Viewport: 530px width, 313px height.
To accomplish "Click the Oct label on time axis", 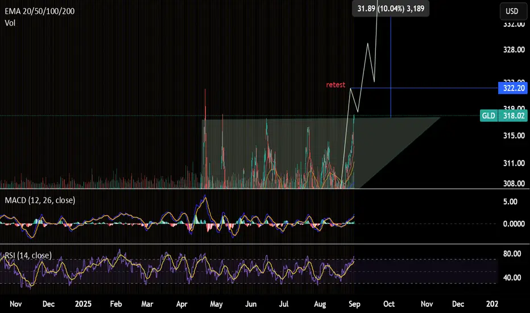I will [x=389, y=304].
